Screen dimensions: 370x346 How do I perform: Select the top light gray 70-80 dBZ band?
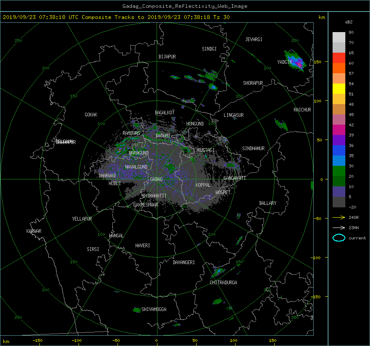[339, 37]
